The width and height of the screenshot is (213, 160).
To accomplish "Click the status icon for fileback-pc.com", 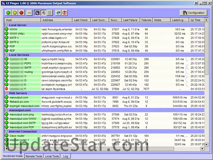I will [7, 101].
